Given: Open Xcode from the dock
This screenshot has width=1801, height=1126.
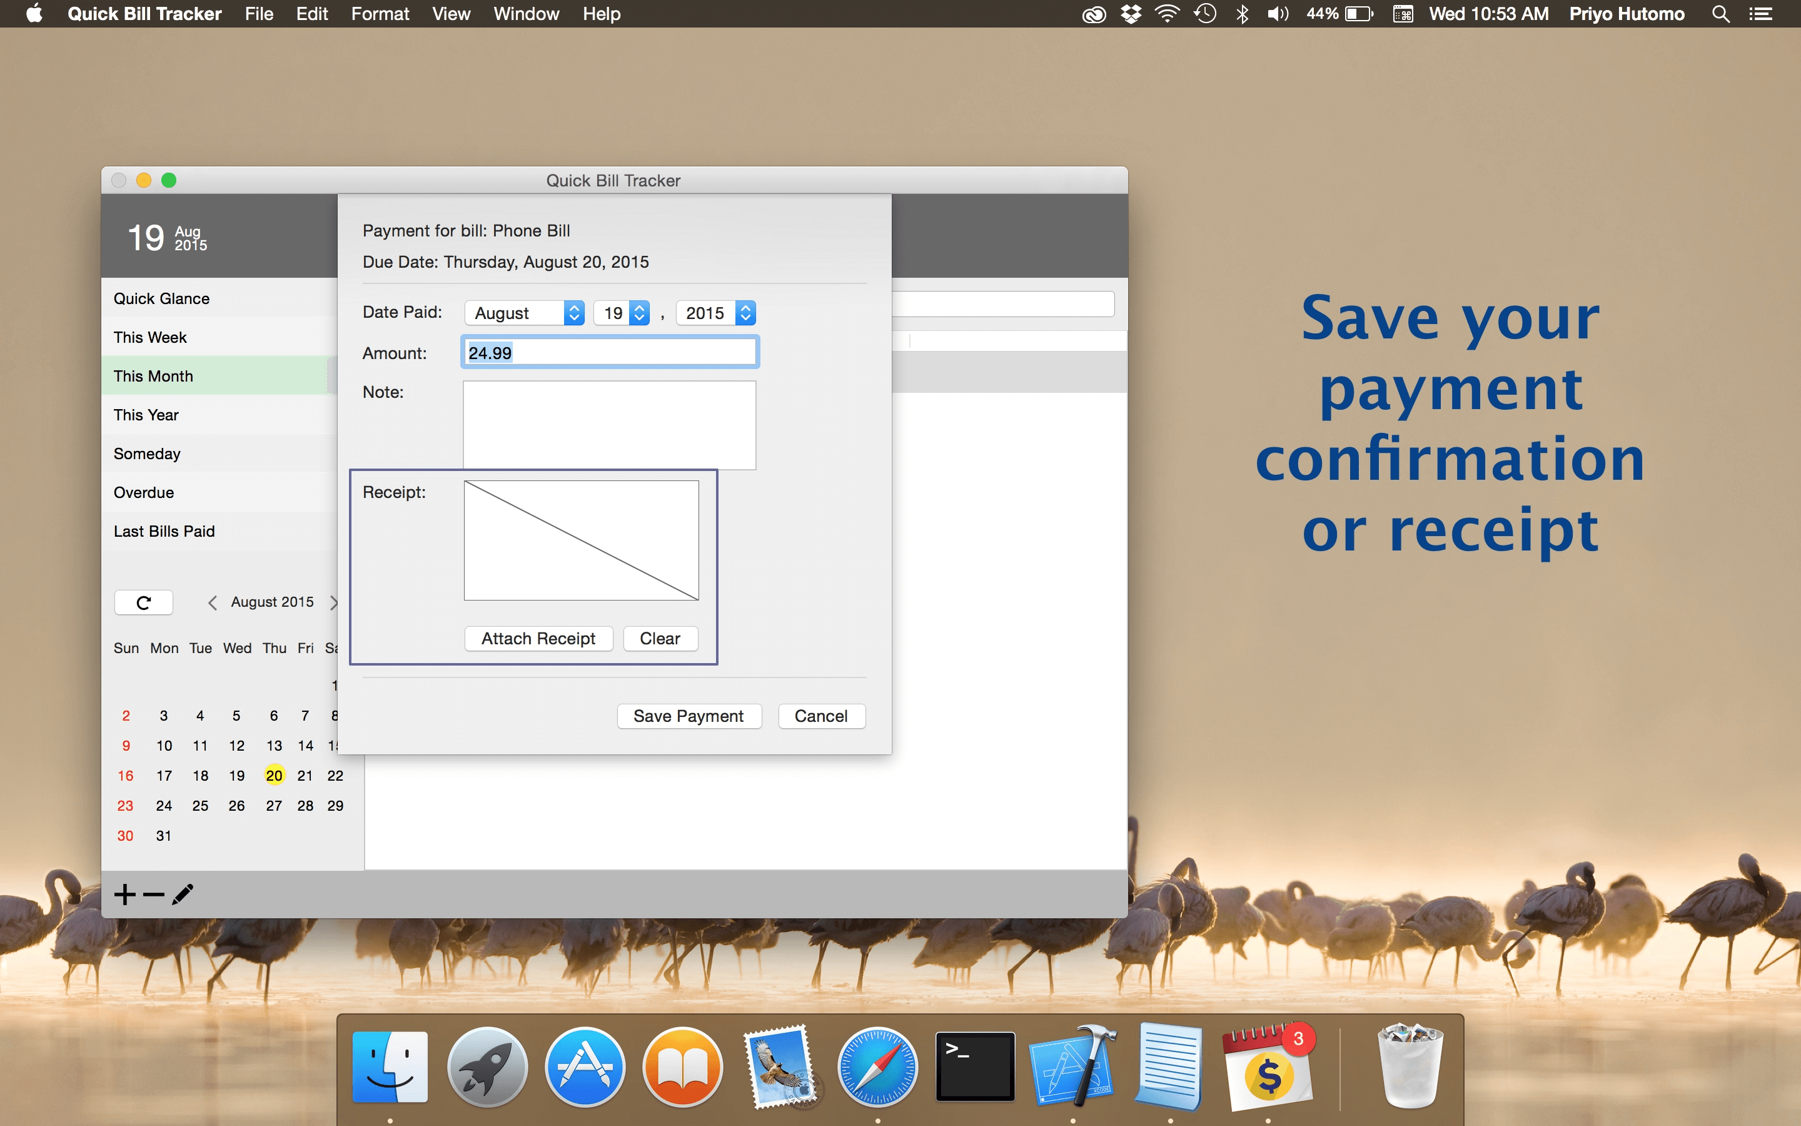Looking at the screenshot, I should [x=1072, y=1067].
